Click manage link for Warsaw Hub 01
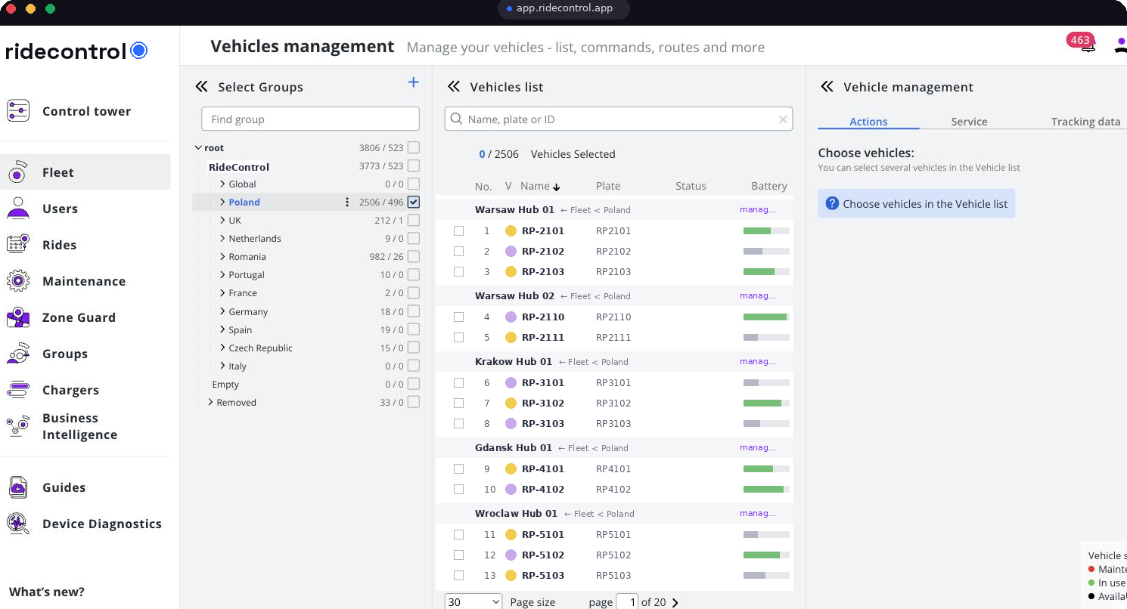Screen dimensions: 1127x609 tap(758, 210)
